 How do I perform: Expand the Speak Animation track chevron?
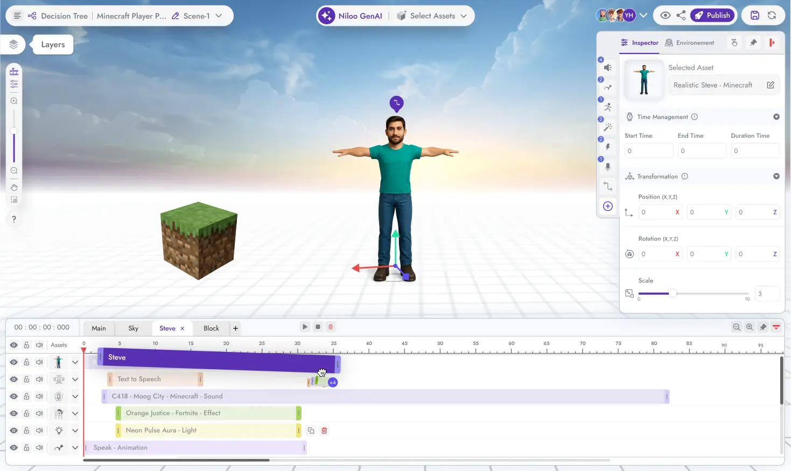point(75,447)
